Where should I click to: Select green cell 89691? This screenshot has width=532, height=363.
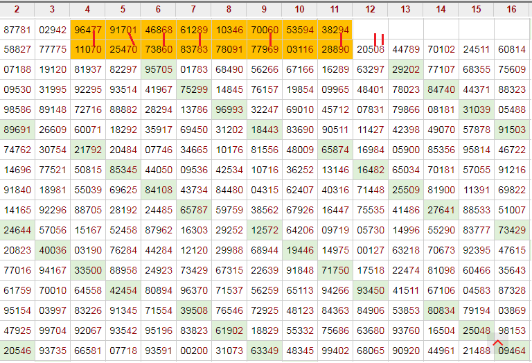click(17, 130)
